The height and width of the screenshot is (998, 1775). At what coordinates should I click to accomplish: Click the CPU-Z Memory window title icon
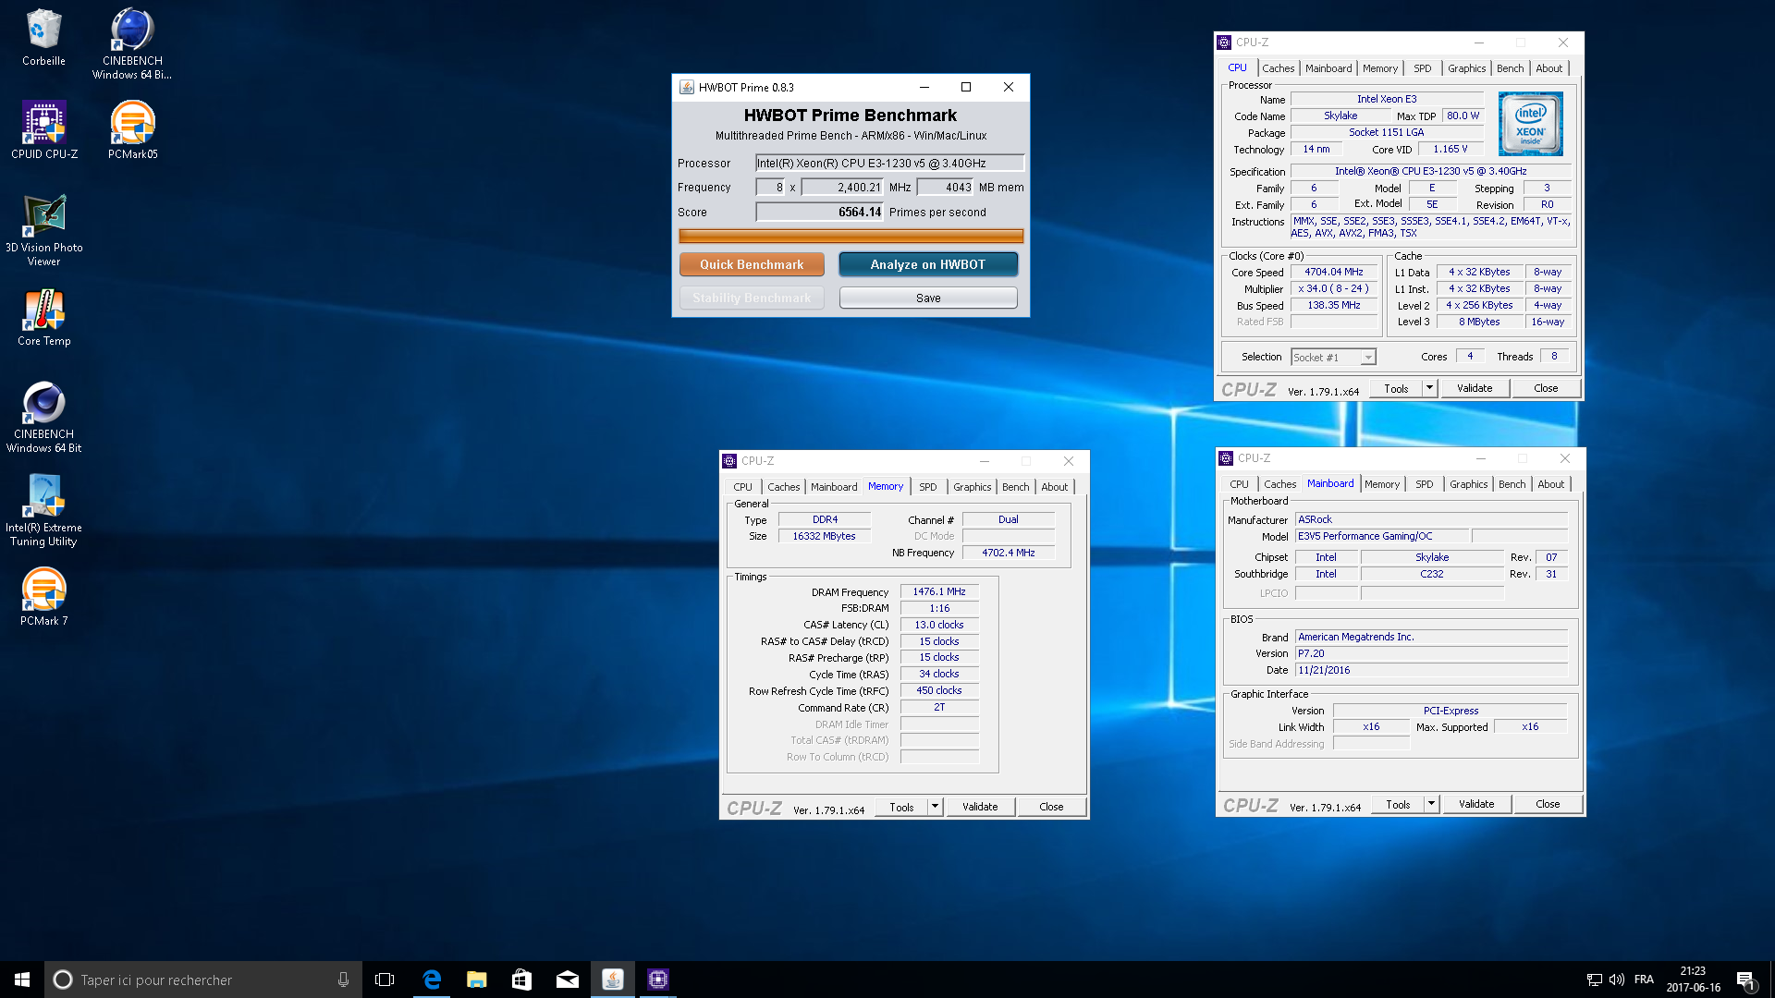click(729, 460)
